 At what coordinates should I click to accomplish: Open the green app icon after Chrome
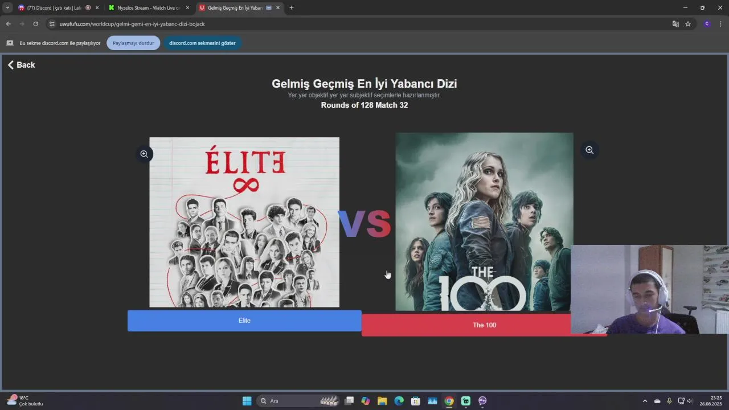pyautogui.click(x=466, y=401)
